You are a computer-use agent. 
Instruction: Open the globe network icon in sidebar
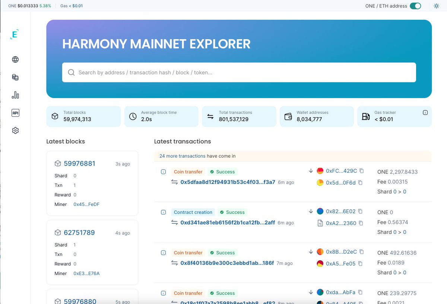[x=15, y=60]
